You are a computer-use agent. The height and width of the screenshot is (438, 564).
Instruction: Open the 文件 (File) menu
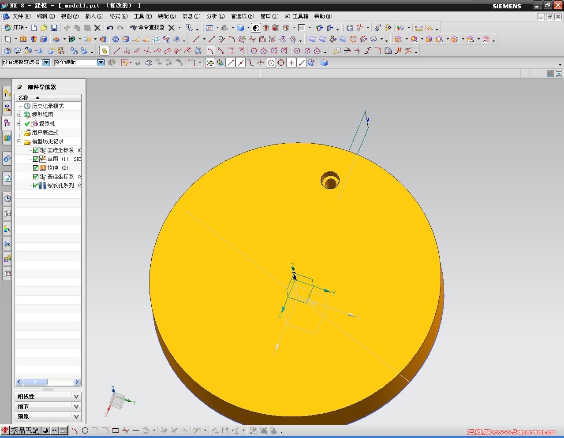tap(21, 16)
